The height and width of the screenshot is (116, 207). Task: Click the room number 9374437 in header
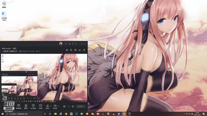click(32, 51)
